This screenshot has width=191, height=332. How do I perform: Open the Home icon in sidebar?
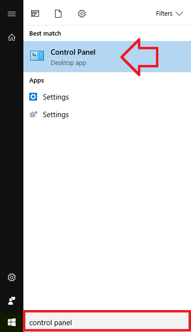point(12,37)
